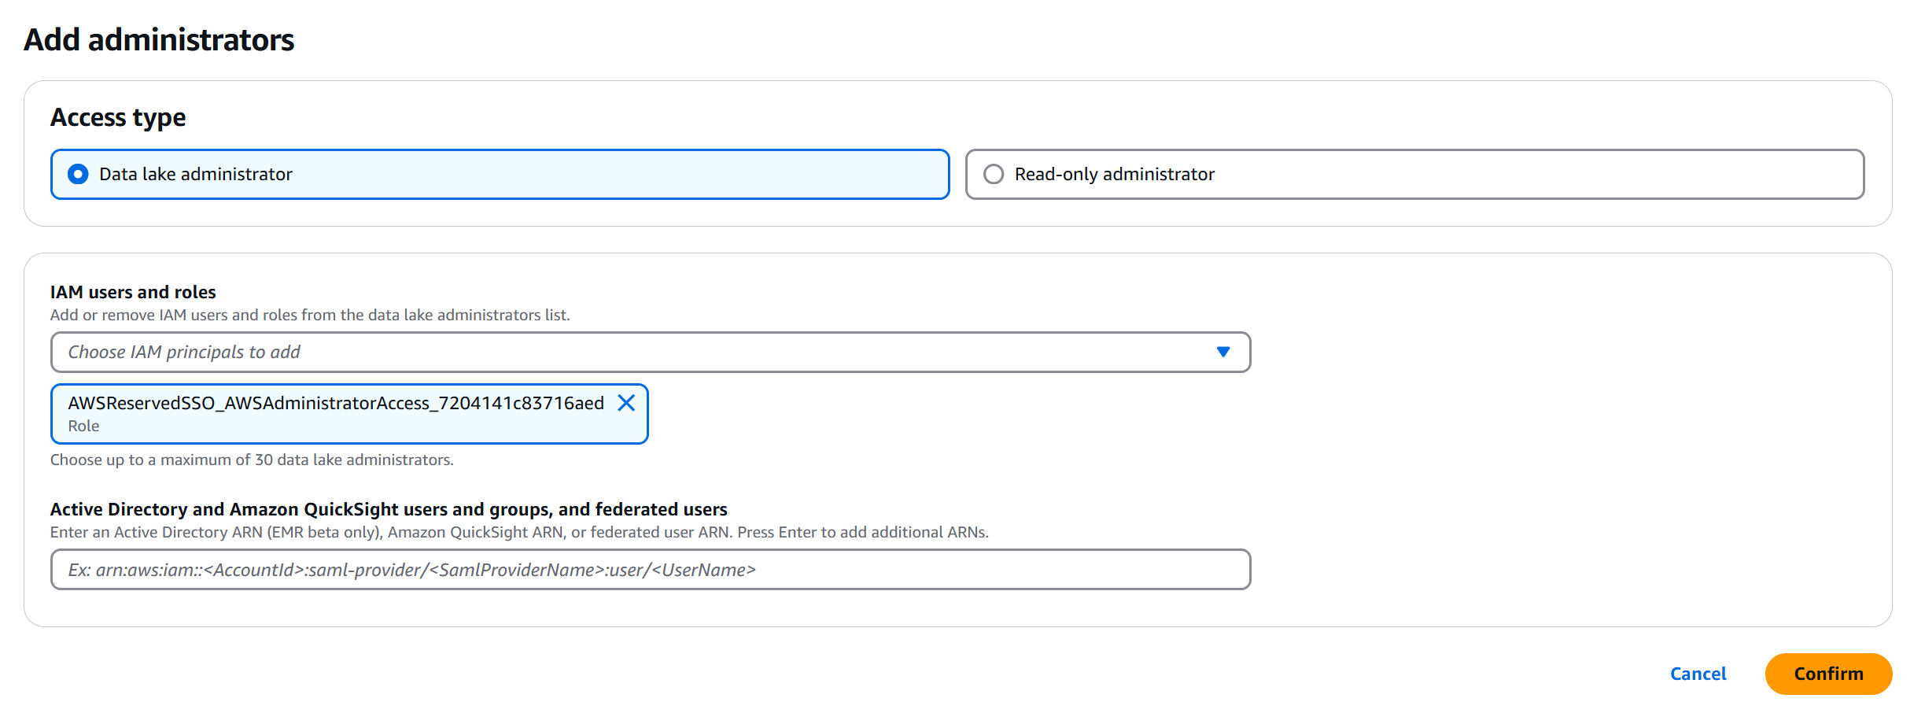This screenshot has height=724, width=1925.
Task: Click the selected AWSReservedSSO role token
Action: pos(336,403)
